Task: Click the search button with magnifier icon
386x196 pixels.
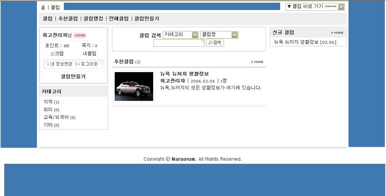Action: [215, 43]
